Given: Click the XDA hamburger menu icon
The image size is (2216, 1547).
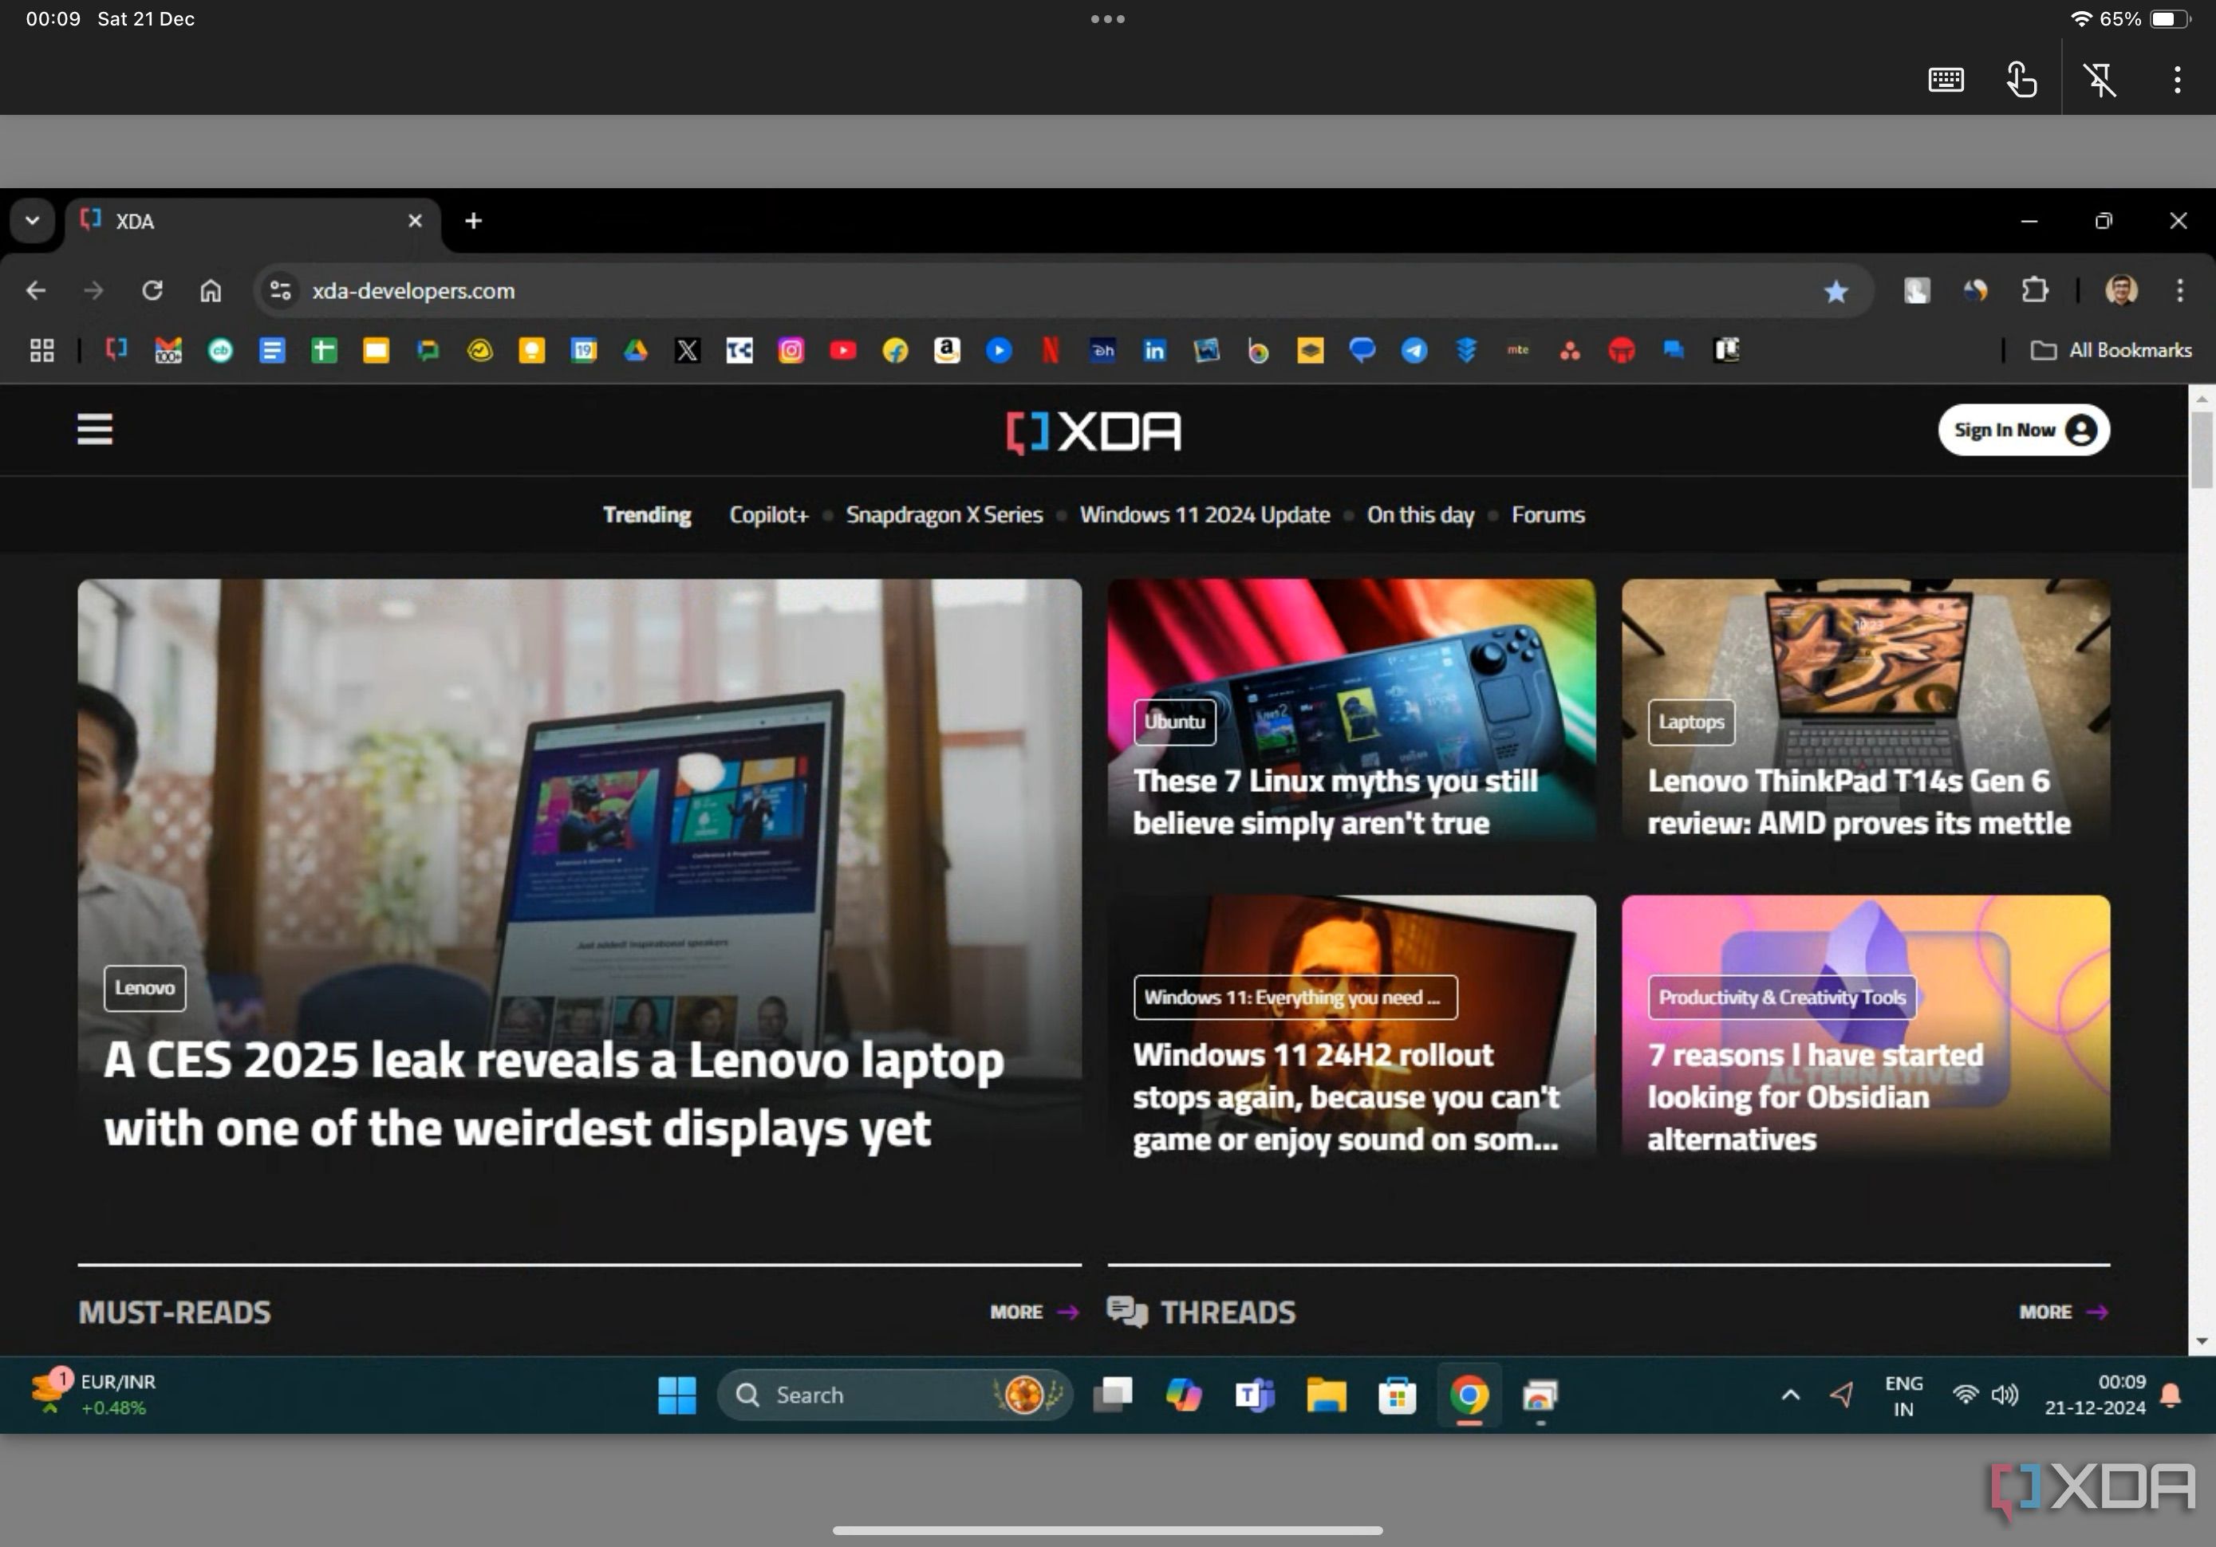Looking at the screenshot, I should [94, 429].
